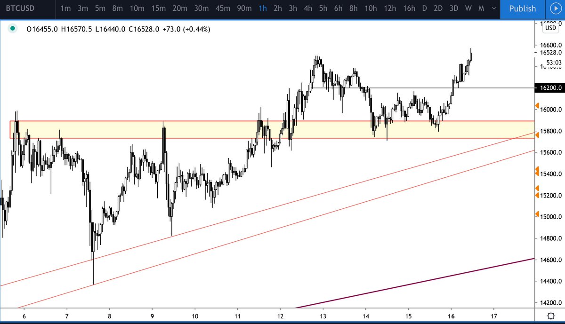Open the interval dropdown chevron
The image size is (565, 324).
pyautogui.click(x=493, y=8)
